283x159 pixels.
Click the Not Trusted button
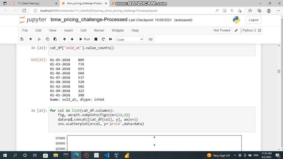pyautogui.click(x=222, y=30)
